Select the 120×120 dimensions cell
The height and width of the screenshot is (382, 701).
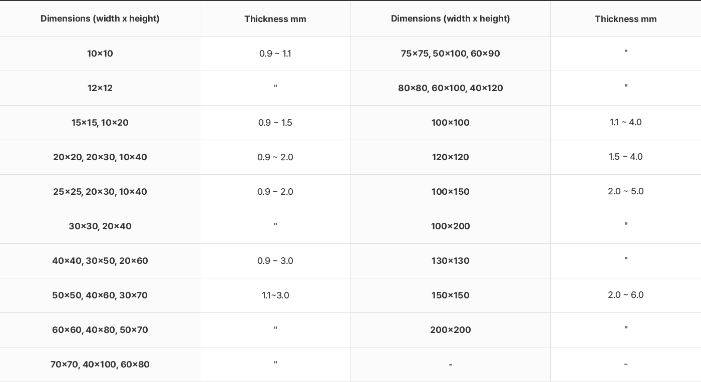pos(451,157)
